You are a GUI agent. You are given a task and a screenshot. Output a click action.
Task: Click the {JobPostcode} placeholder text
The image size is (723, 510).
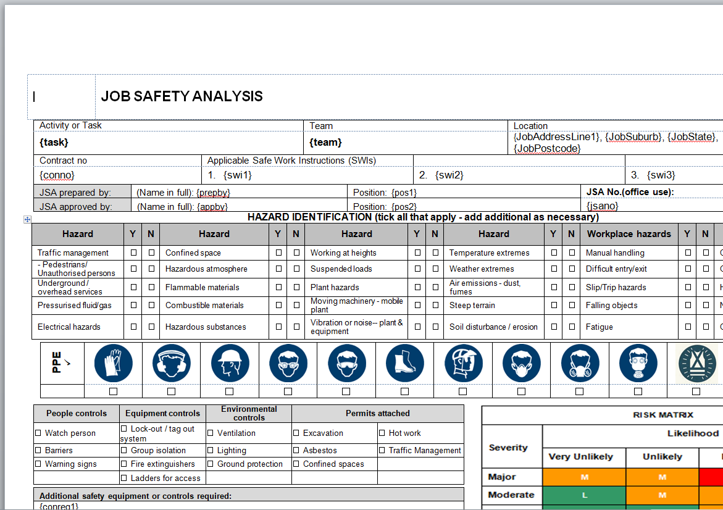click(x=546, y=148)
